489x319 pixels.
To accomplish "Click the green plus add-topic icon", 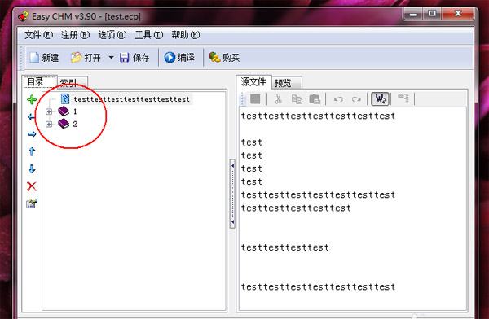I will coord(32,99).
